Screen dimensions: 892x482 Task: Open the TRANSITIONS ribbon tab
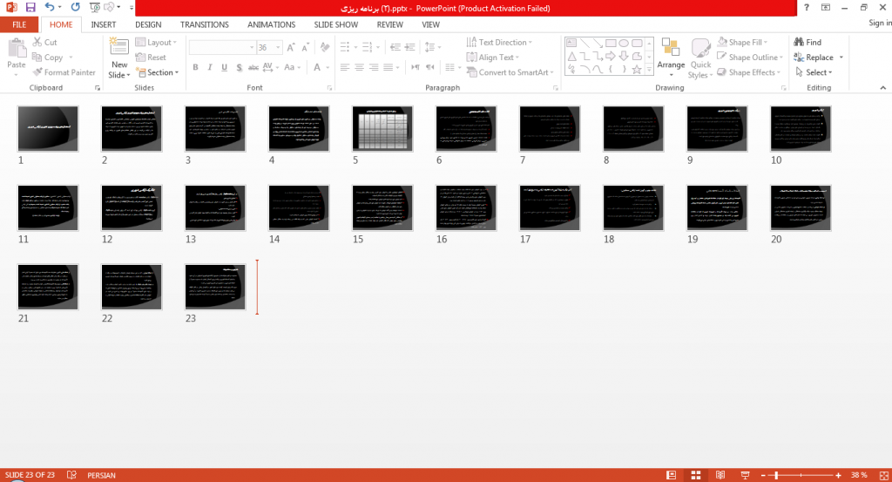204,24
